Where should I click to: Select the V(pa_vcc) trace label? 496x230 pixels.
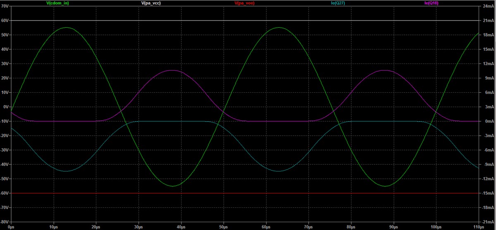(x=151, y=3)
